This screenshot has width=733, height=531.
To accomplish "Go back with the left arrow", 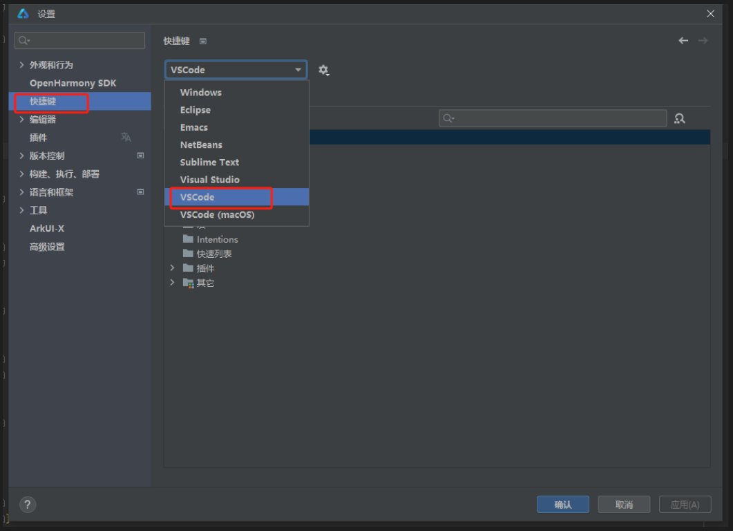I will click(x=683, y=41).
